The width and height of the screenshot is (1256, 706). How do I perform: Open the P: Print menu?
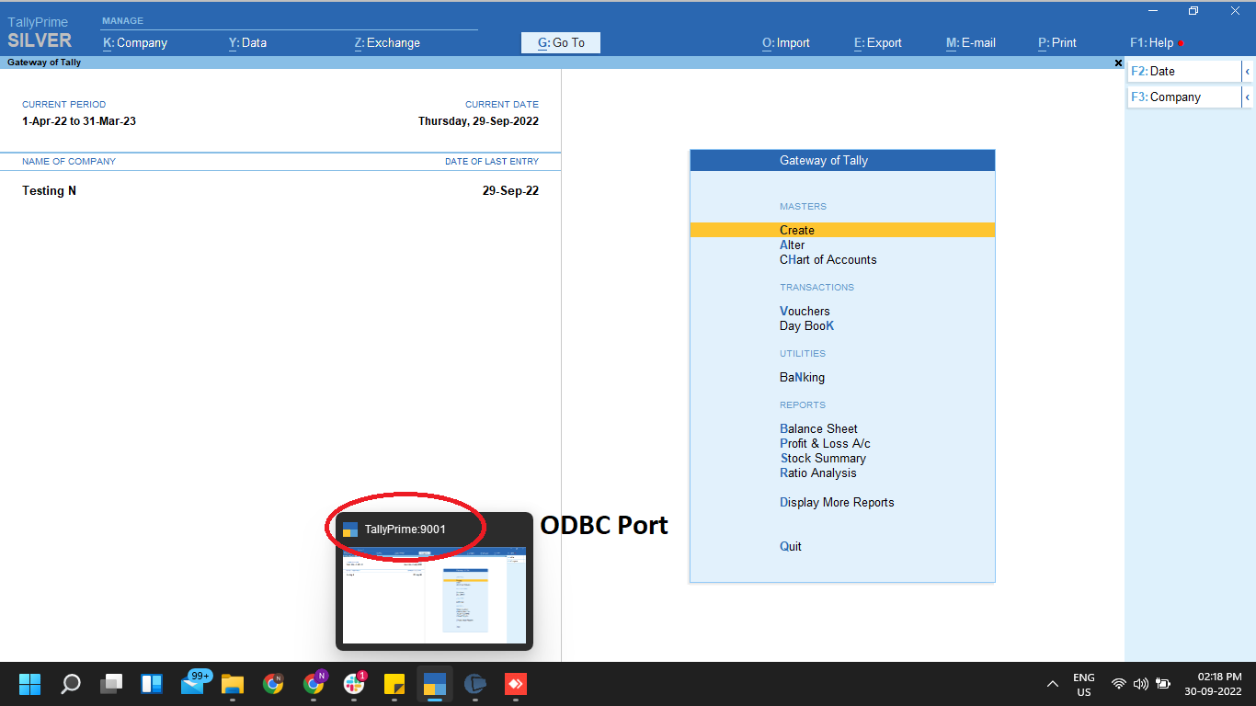[1057, 42]
